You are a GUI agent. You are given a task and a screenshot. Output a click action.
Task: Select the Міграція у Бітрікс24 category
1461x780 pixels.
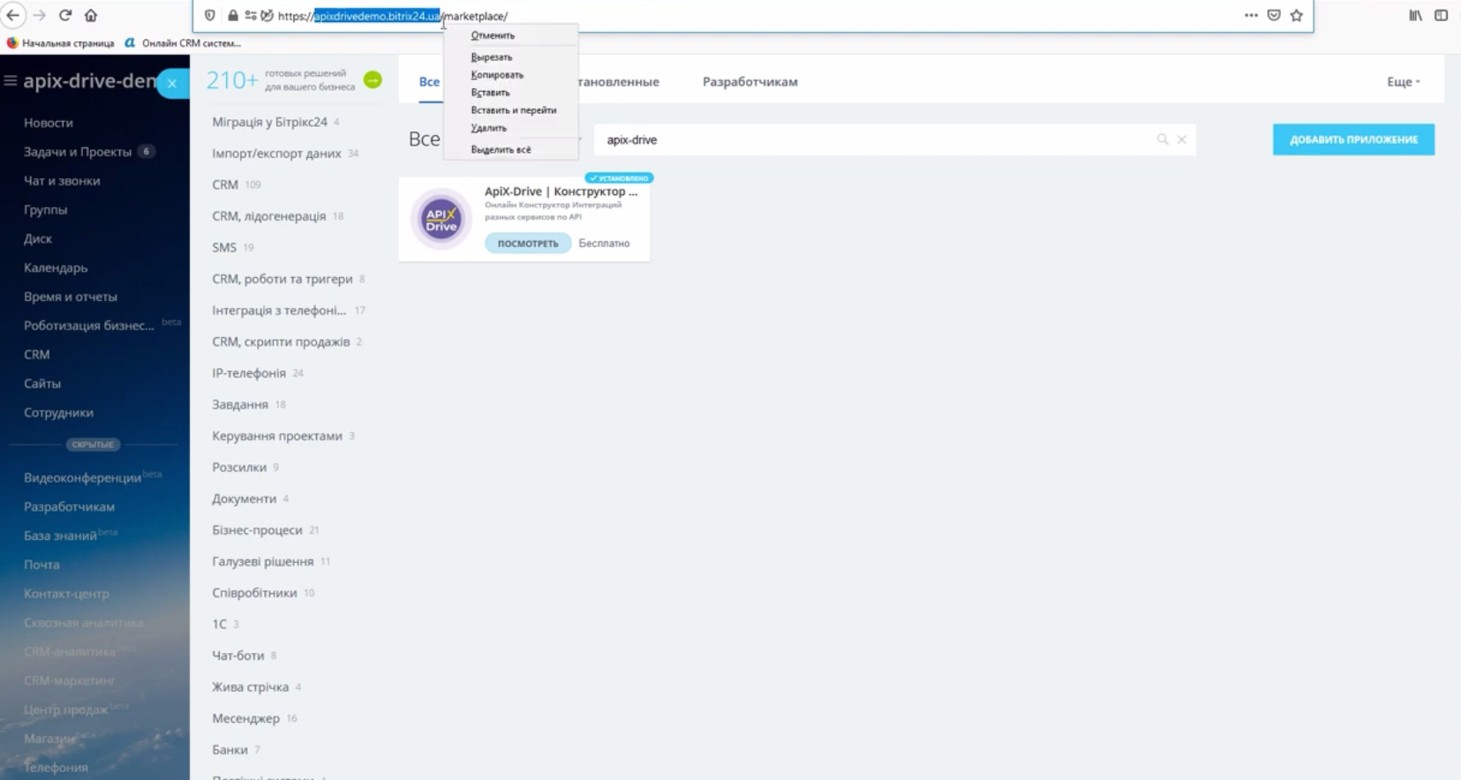270,122
